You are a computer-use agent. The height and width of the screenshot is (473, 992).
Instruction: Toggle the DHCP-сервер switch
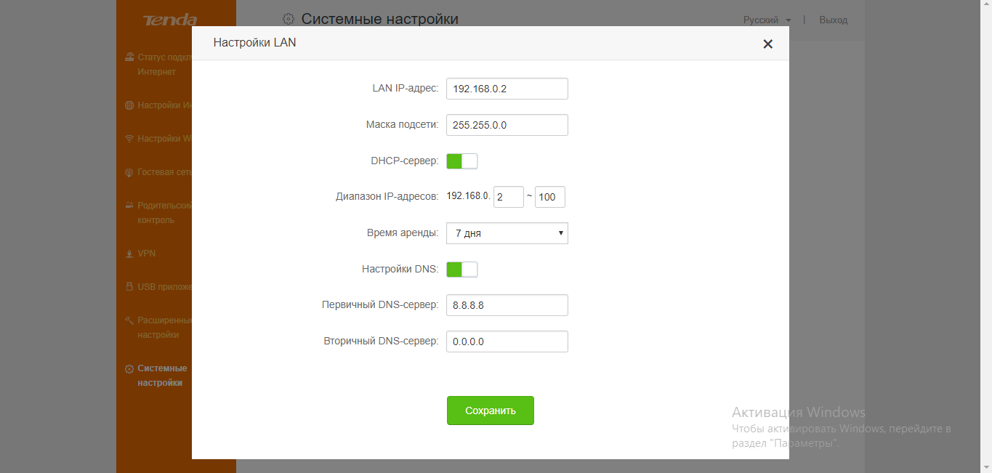click(461, 161)
